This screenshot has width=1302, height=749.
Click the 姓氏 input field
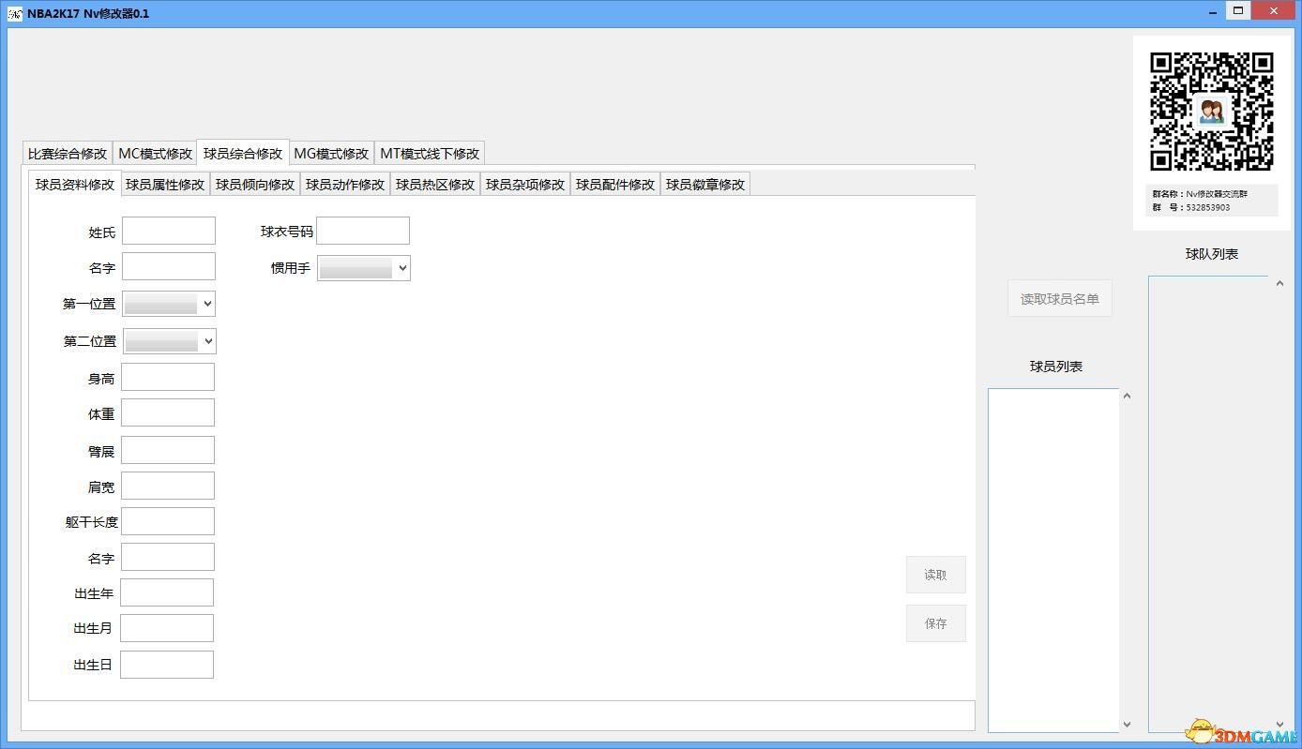[169, 231]
